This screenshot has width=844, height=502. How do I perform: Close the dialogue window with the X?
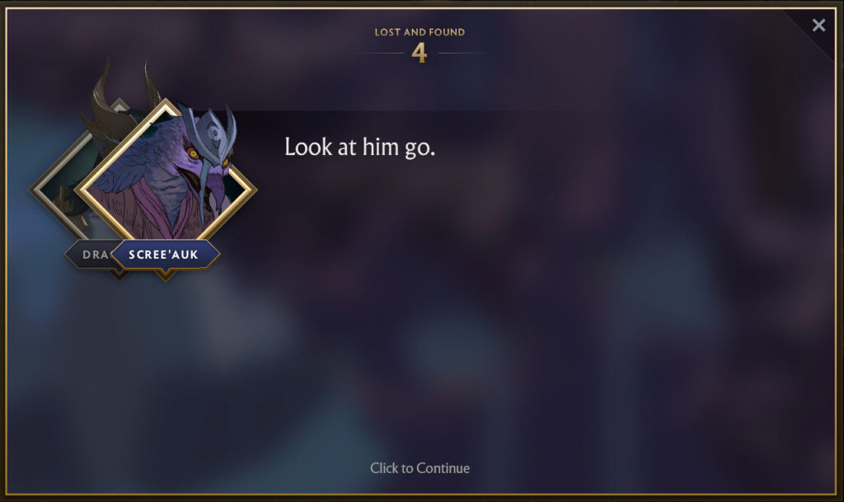click(x=818, y=25)
